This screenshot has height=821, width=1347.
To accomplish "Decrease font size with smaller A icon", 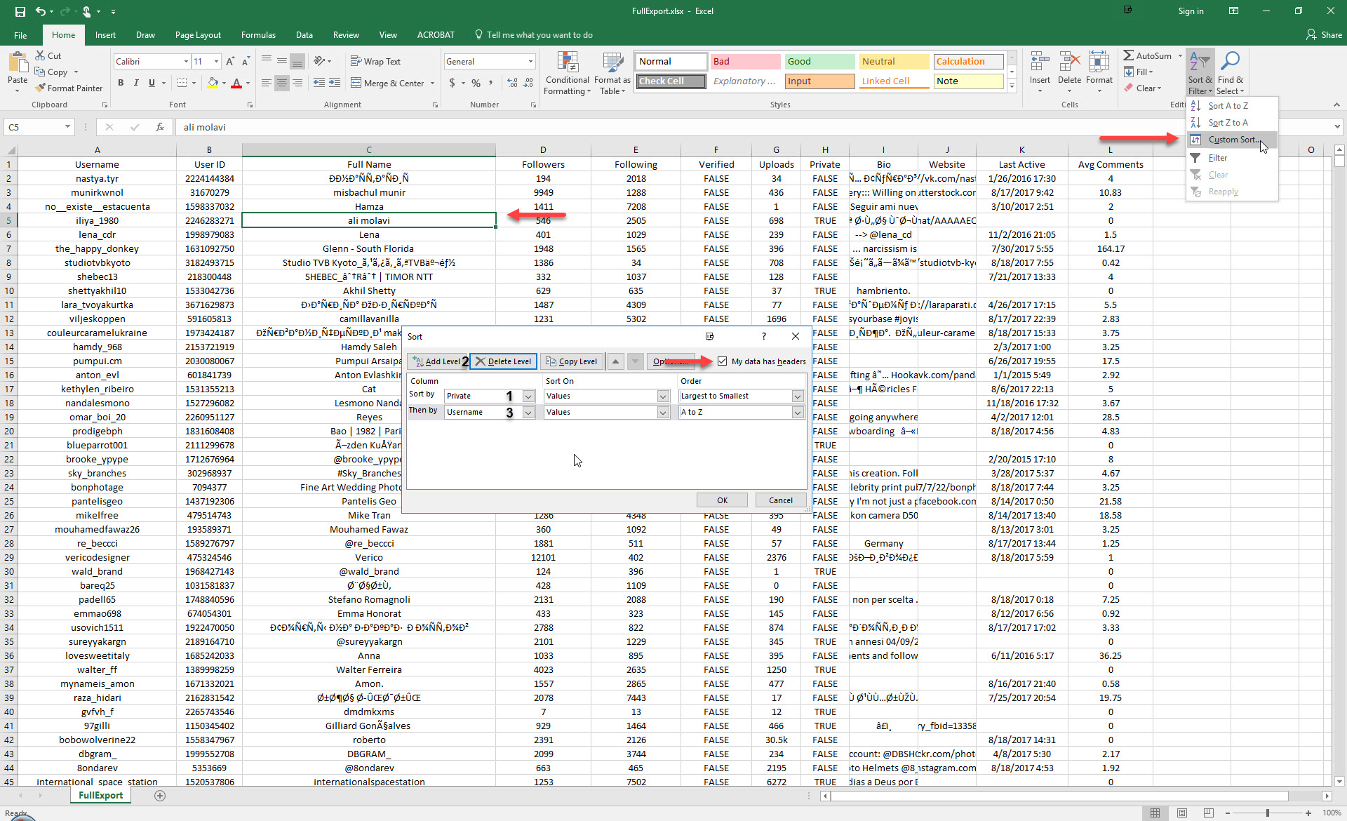I will [x=246, y=62].
